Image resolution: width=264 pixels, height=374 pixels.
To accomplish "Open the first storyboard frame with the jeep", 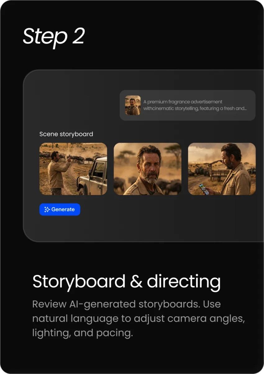I will point(73,169).
